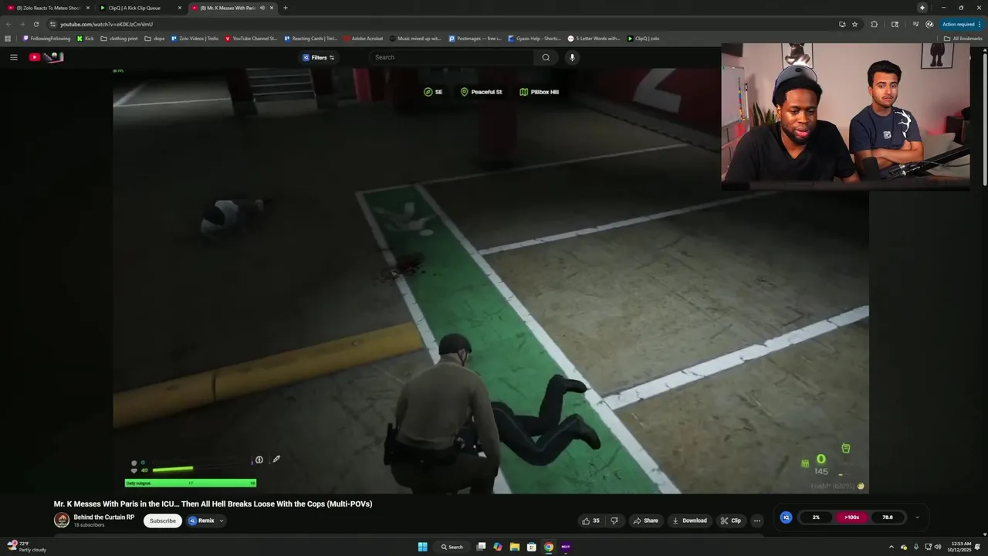The image size is (988, 556).
Task: Click the Behind the Curtain RP channel name
Action: click(104, 517)
